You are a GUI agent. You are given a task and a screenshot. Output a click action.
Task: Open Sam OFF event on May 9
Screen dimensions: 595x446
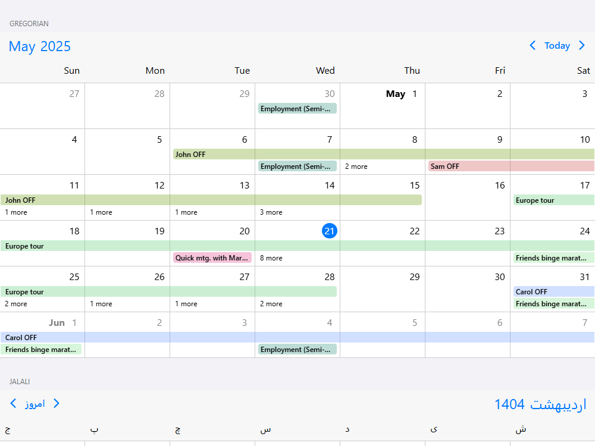(511, 166)
